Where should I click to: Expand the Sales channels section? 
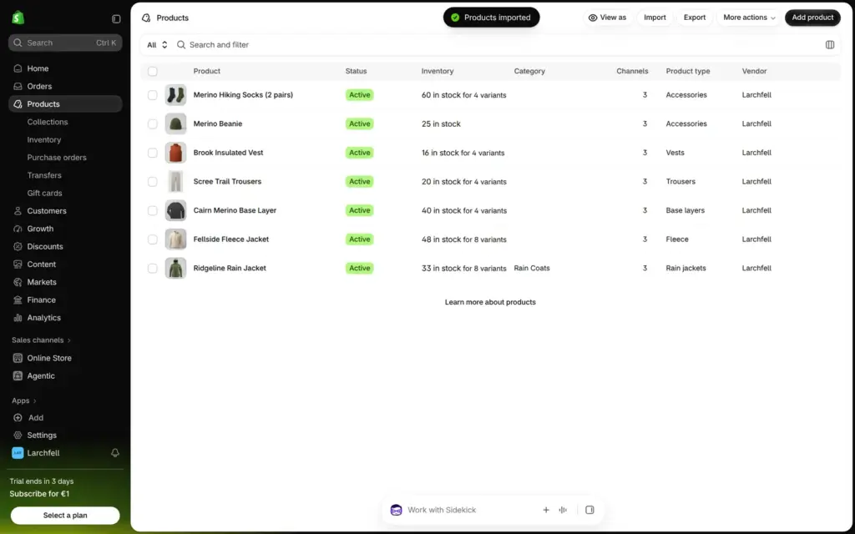[42, 340]
